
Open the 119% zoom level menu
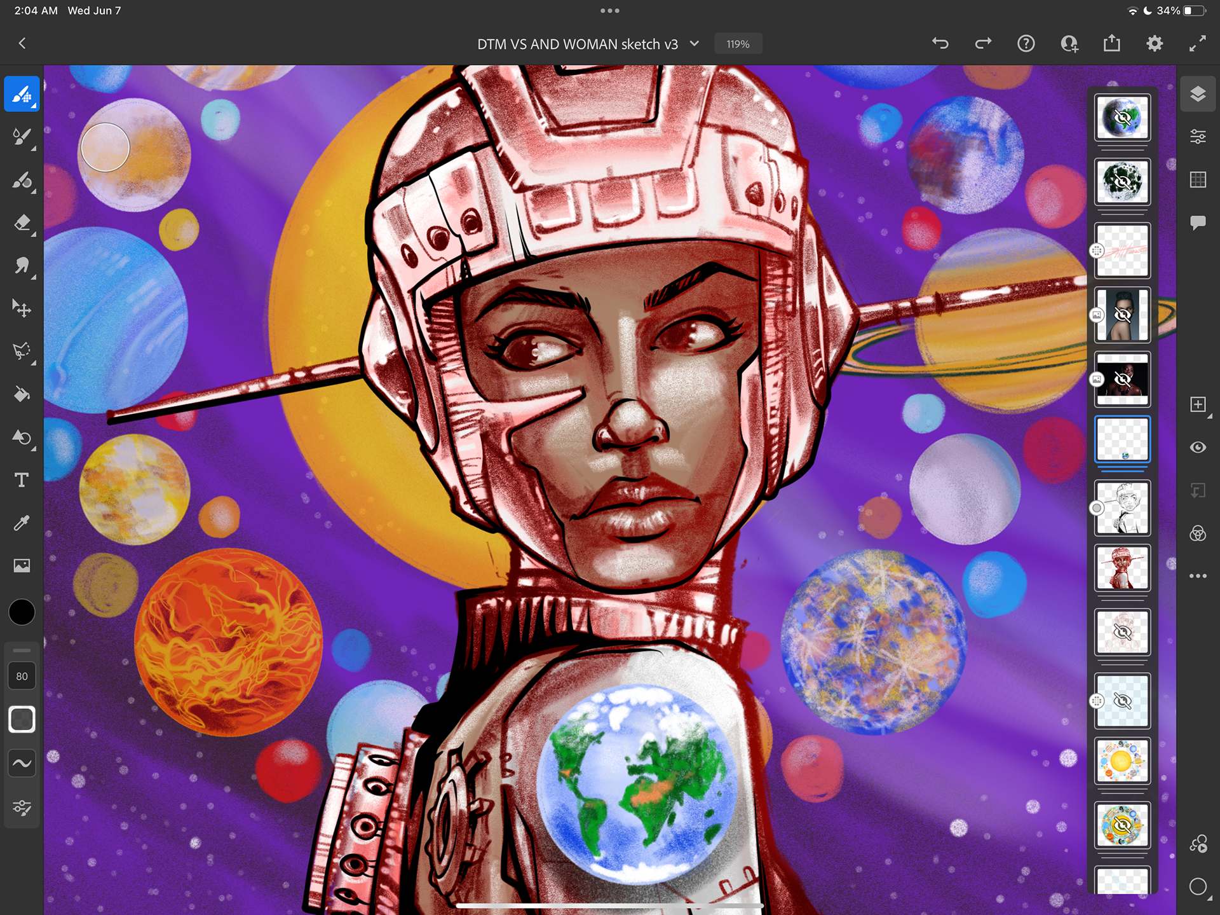click(x=738, y=44)
